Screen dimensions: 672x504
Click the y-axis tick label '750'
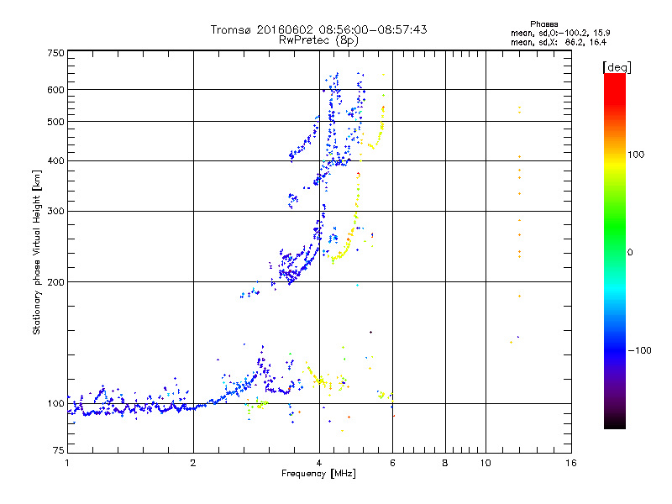pyautogui.click(x=56, y=53)
